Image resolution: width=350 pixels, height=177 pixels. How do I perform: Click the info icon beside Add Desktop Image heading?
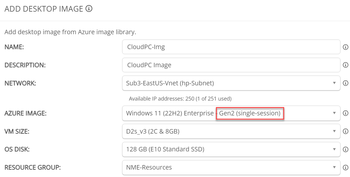[89, 9]
